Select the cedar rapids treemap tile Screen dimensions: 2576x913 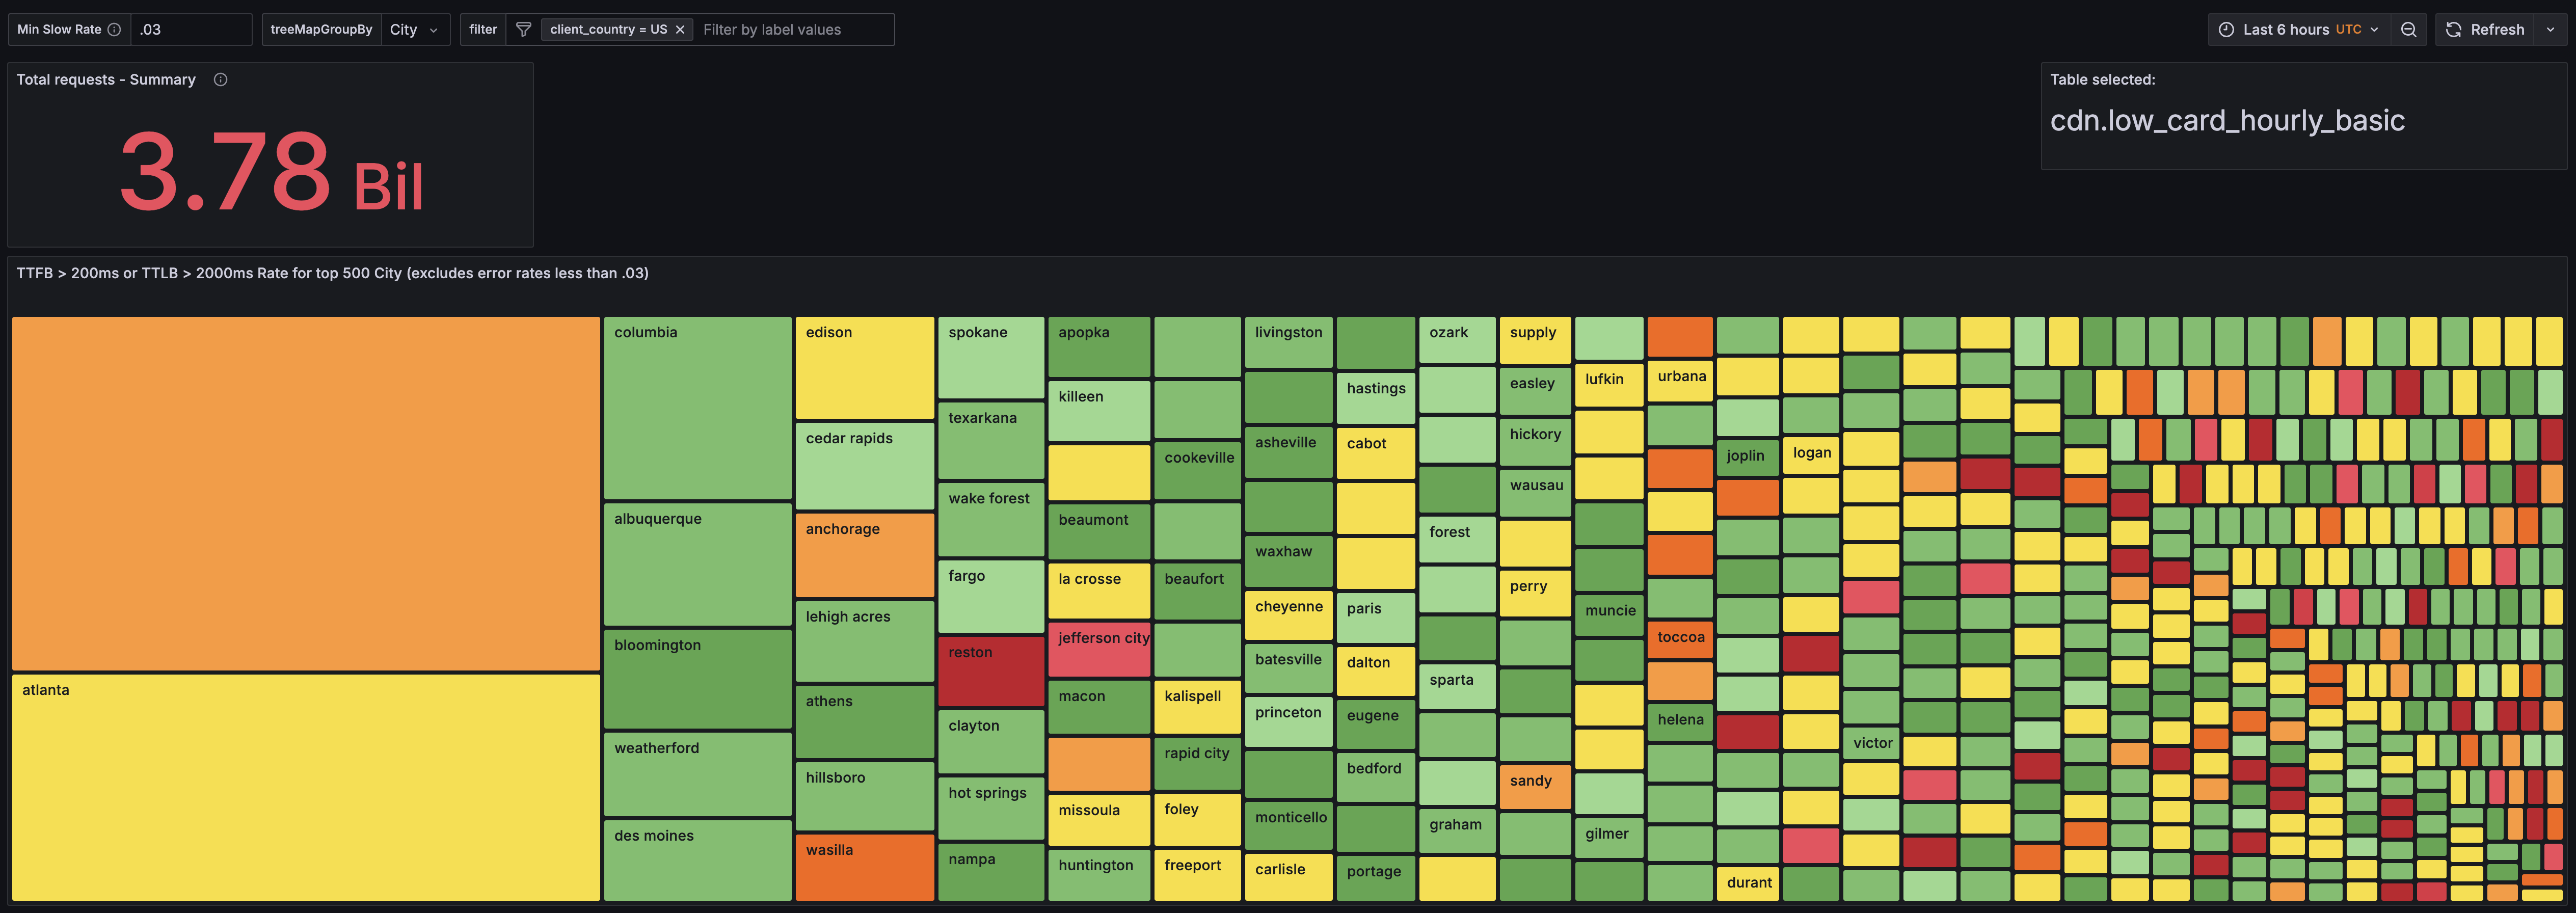click(x=865, y=467)
